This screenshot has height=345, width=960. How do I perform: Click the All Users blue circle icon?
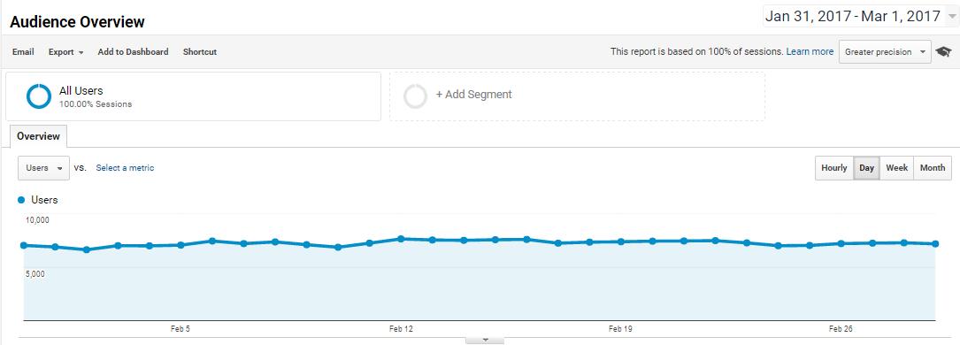39,96
